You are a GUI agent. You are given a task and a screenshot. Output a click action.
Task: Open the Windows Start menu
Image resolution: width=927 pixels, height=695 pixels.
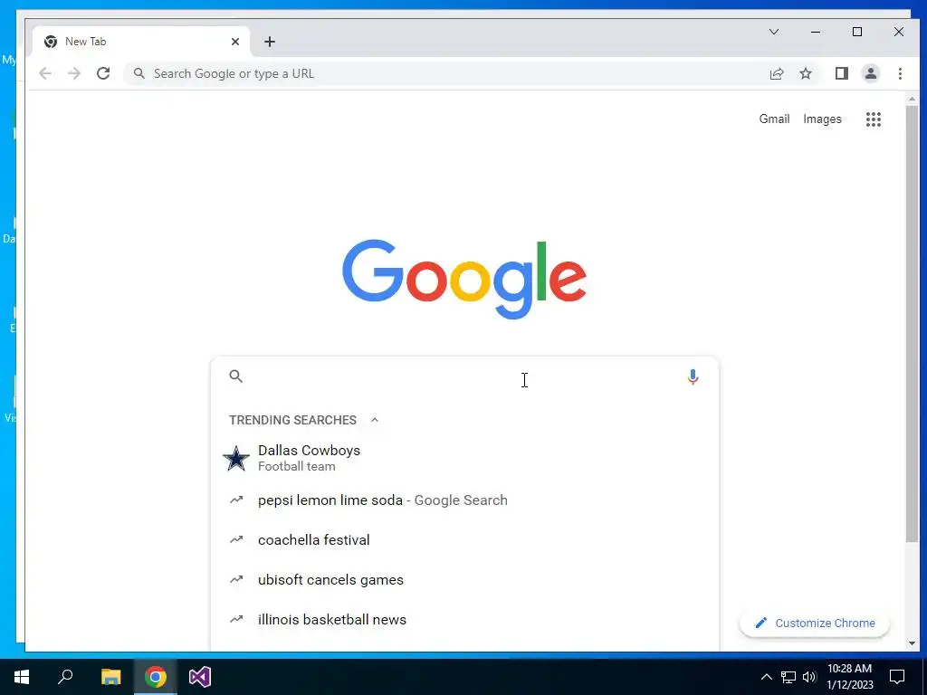pyautogui.click(x=22, y=677)
